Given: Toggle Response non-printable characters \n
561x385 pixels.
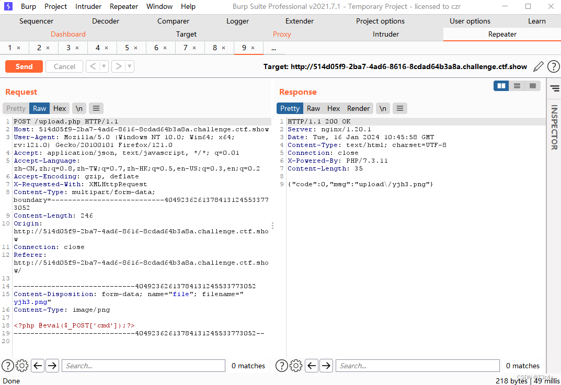Looking at the screenshot, I should click(x=383, y=108).
